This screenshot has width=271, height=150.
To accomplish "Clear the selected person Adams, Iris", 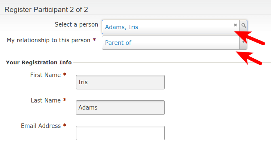I will [x=235, y=25].
